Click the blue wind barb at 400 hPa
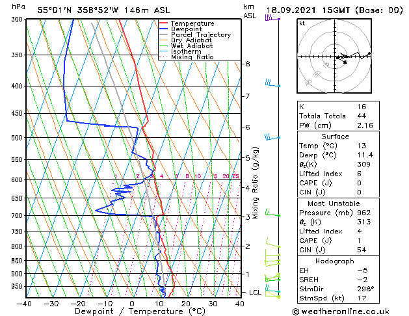 (272, 83)
